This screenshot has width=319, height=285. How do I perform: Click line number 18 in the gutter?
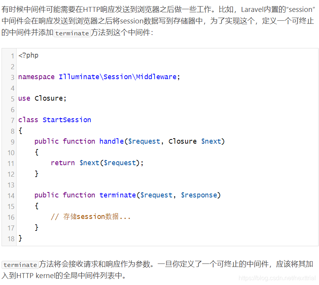tap(11, 239)
